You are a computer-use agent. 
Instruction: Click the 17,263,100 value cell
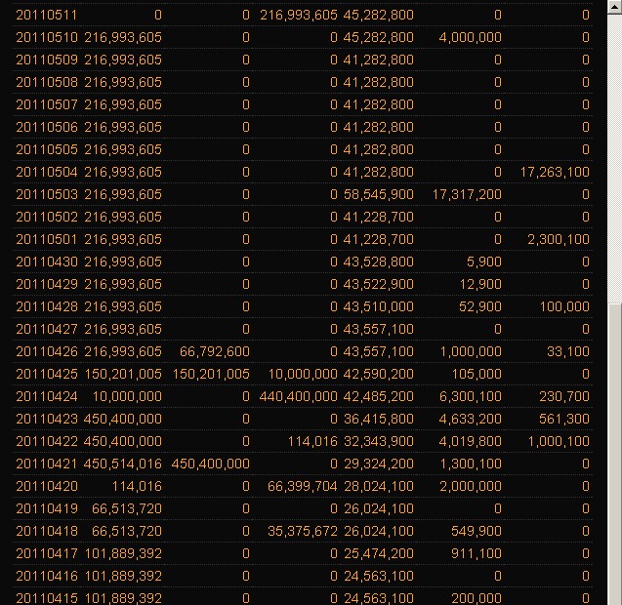click(555, 172)
